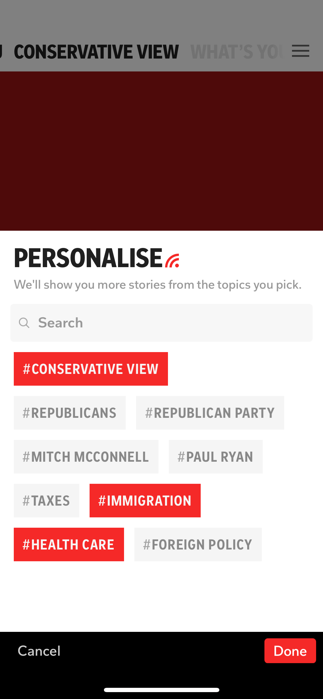Click the Search topics field
323x699 pixels.
[x=161, y=323]
